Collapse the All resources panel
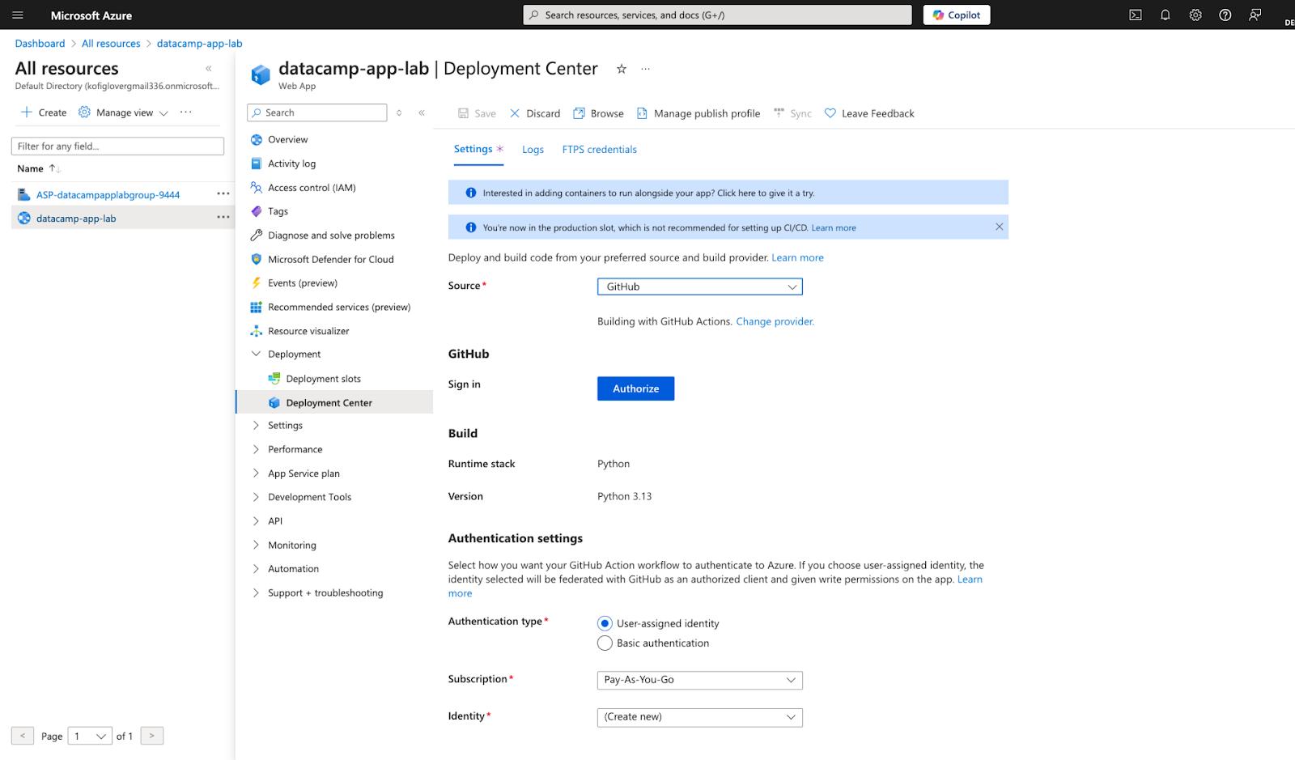 click(209, 69)
